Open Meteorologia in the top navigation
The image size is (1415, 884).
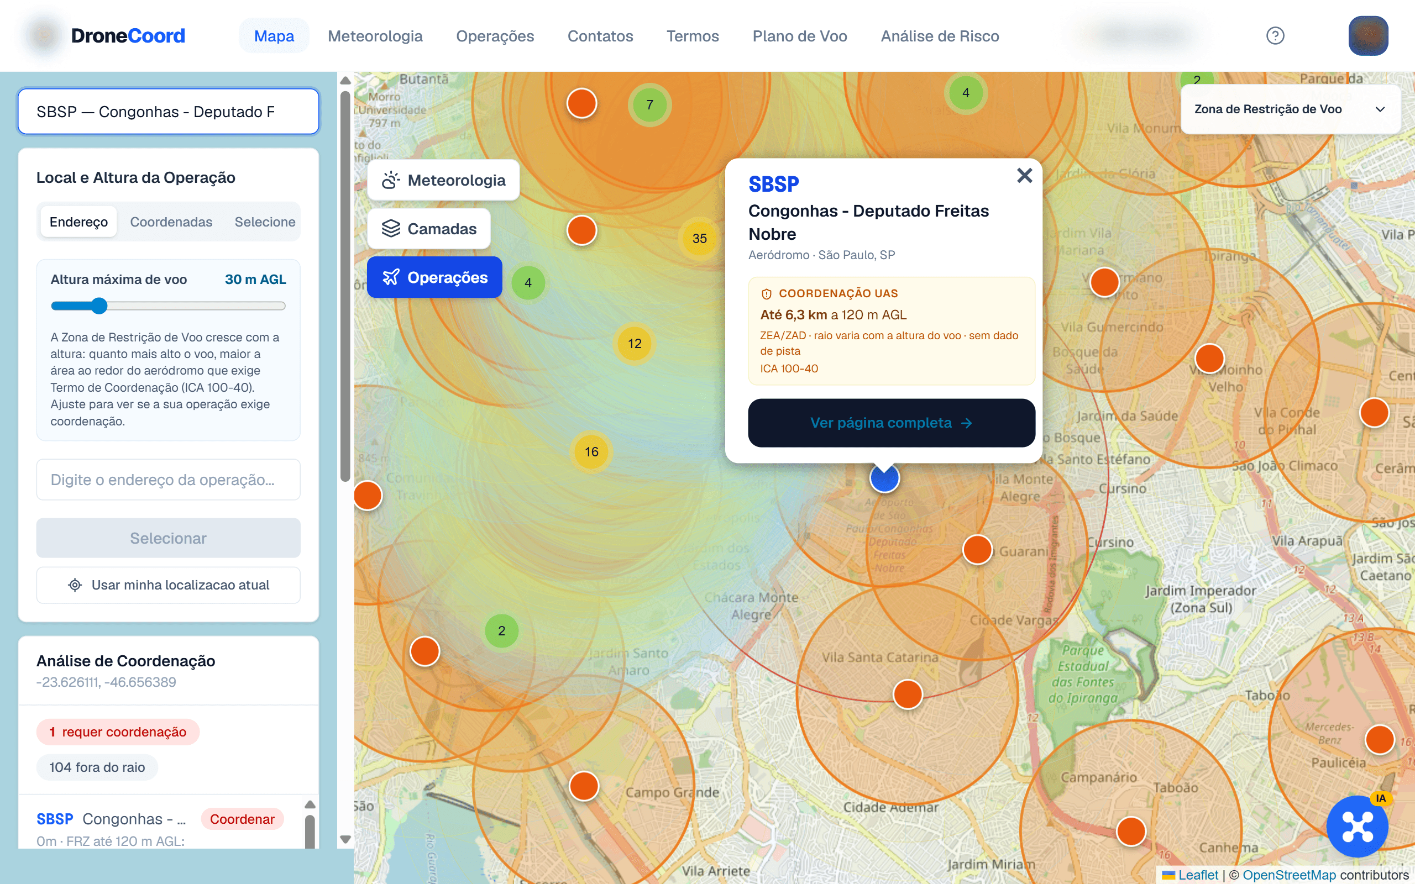(x=375, y=36)
